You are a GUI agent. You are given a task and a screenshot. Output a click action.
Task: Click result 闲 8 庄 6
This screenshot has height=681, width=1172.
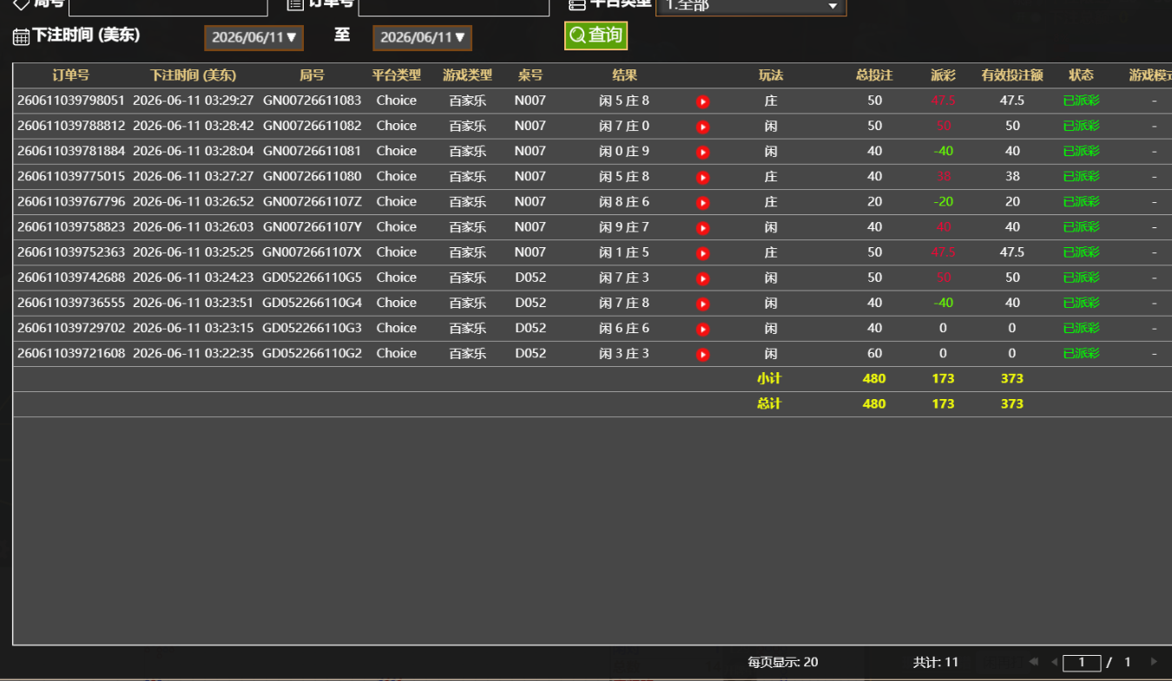coord(624,201)
